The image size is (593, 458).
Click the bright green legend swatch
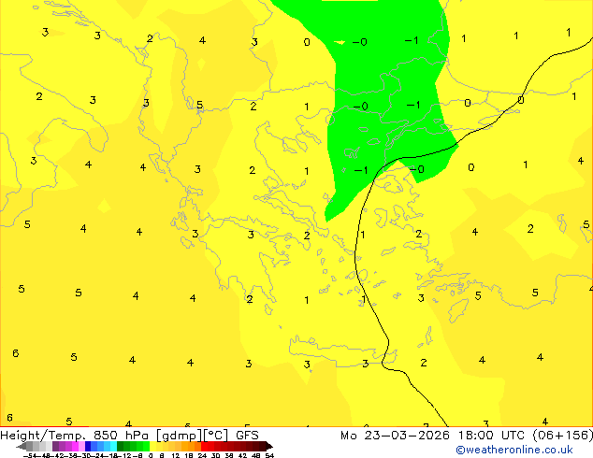point(146,446)
